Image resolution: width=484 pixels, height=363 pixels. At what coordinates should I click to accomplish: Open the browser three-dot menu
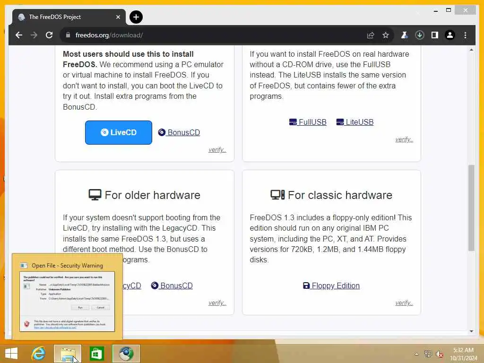465,35
